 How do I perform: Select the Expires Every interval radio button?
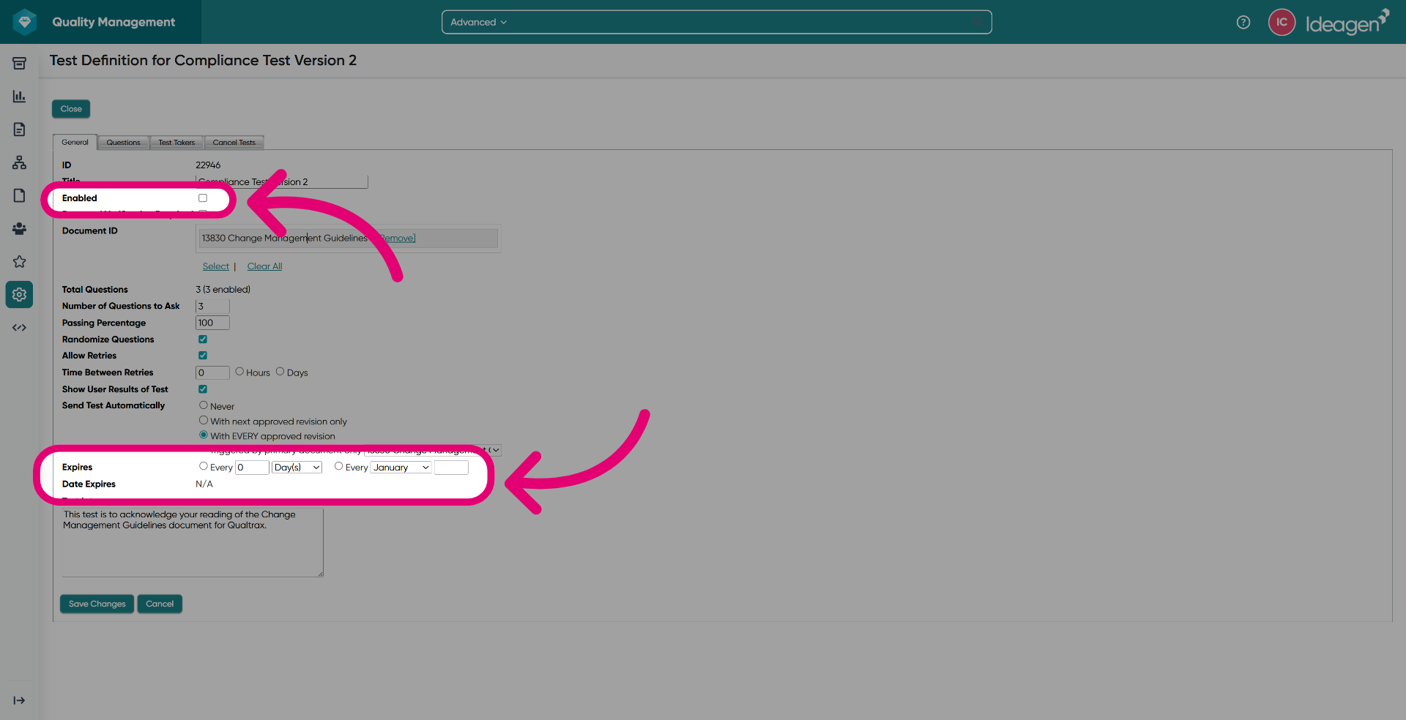tap(204, 466)
